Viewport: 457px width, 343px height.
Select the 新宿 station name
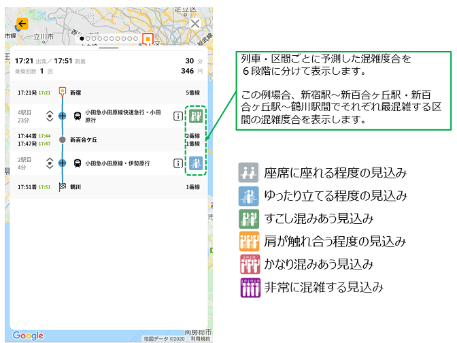point(75,93)
